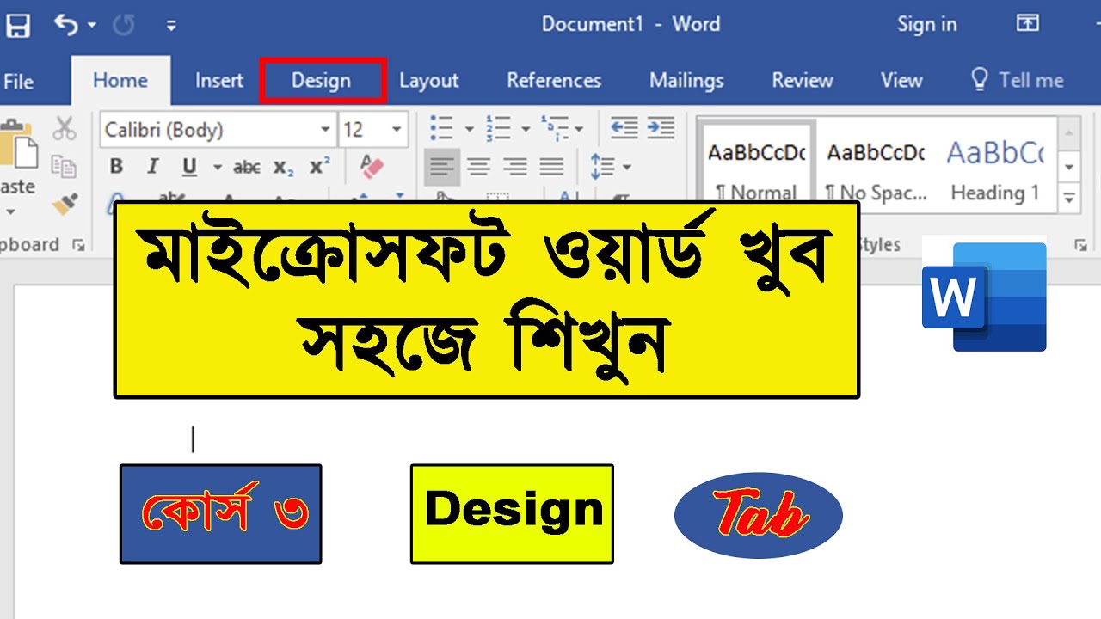Switch to the Layout tab
1101x619 pixels.
pyautogui.click(x=428, y=81)
